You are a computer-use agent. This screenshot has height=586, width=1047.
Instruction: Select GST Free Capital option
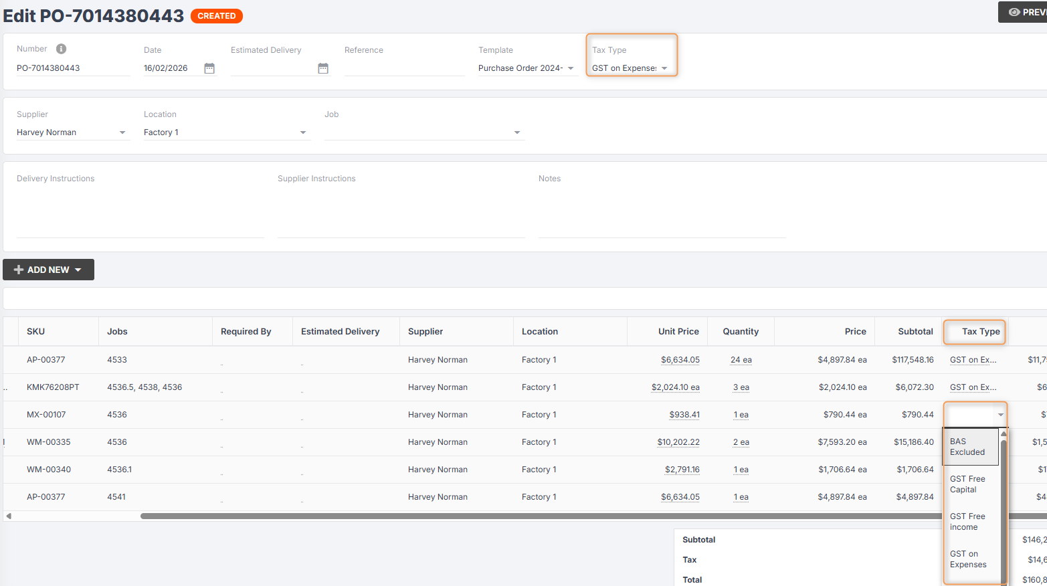pyautogui.click(x=971, y=484)
